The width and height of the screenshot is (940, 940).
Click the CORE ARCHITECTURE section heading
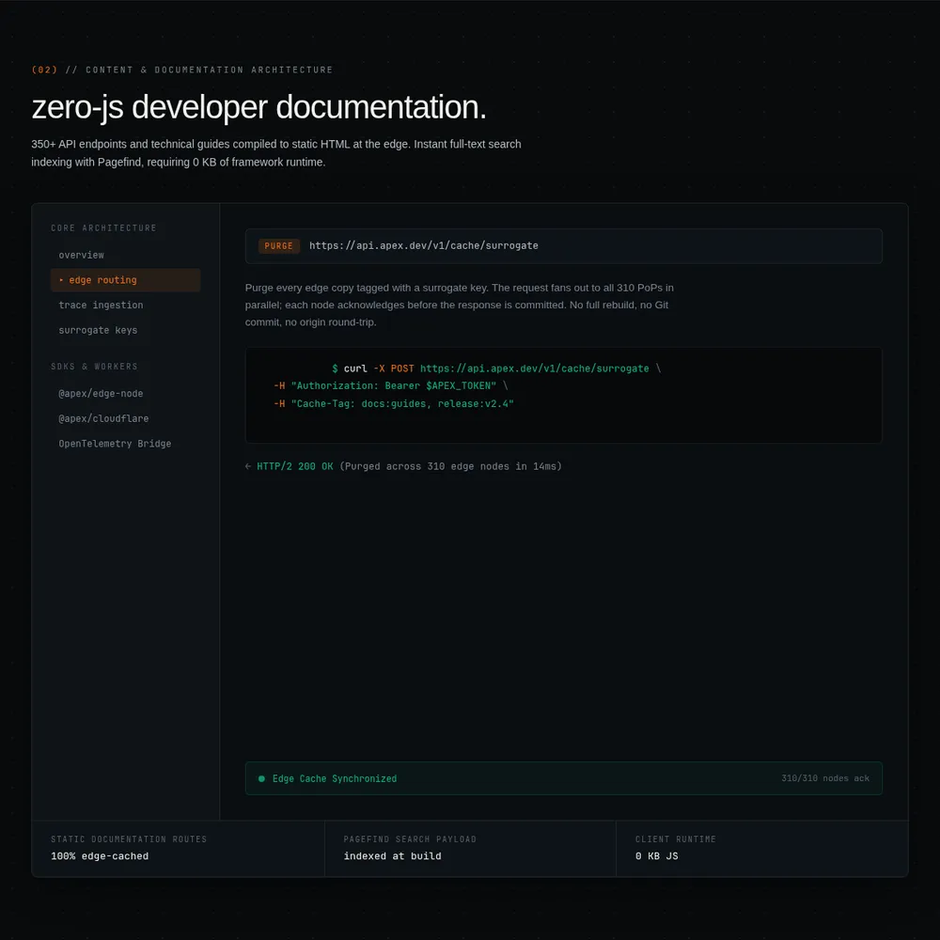pyautogui.click(x=103, y=227)
